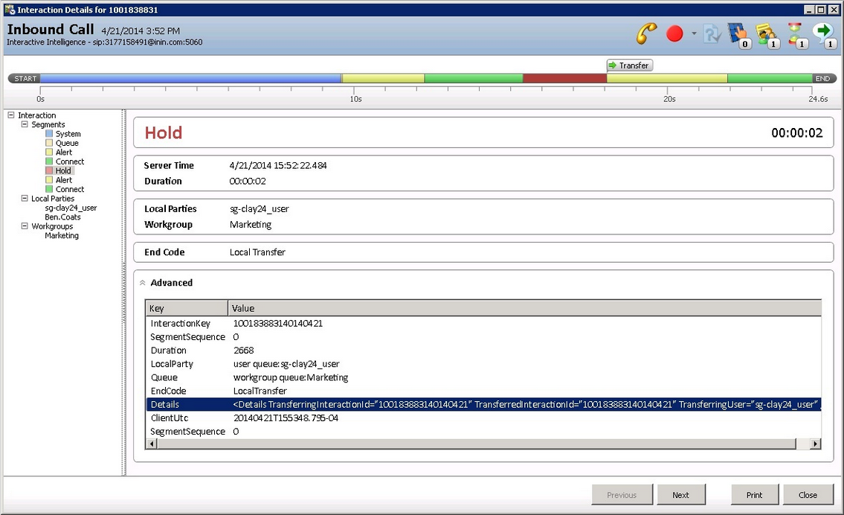844x515 pixels.
Task: Collapse the Segments tree node
Action: tap(25, 124)
